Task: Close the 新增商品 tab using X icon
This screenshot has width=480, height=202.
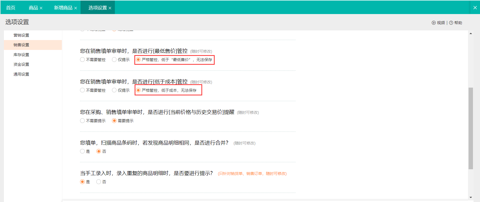Action: click(76, 8)
